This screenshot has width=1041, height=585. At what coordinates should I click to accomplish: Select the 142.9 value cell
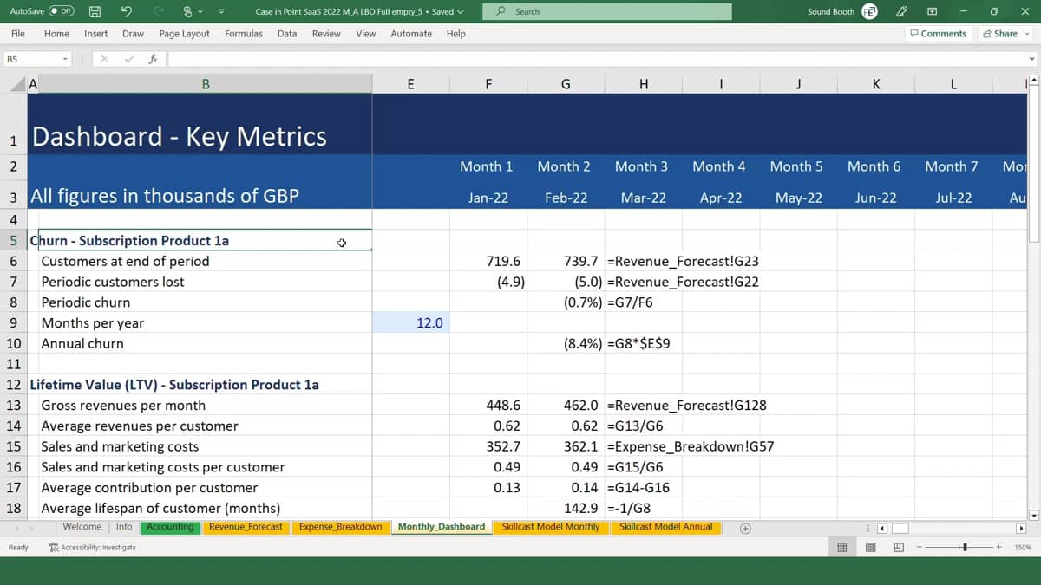[x=566, y=508]
